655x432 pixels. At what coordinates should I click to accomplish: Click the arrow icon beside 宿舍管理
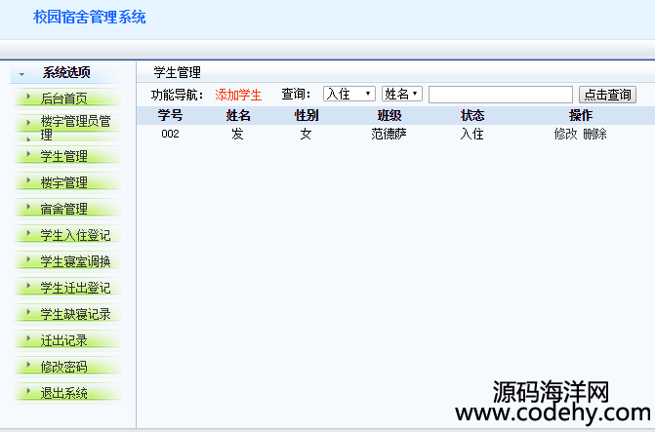[x=28, y=207]
